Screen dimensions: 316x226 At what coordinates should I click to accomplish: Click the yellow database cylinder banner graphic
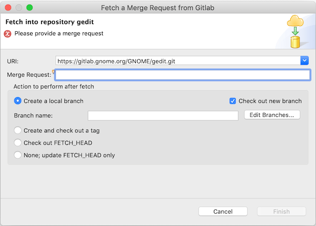tap(295, 42)
